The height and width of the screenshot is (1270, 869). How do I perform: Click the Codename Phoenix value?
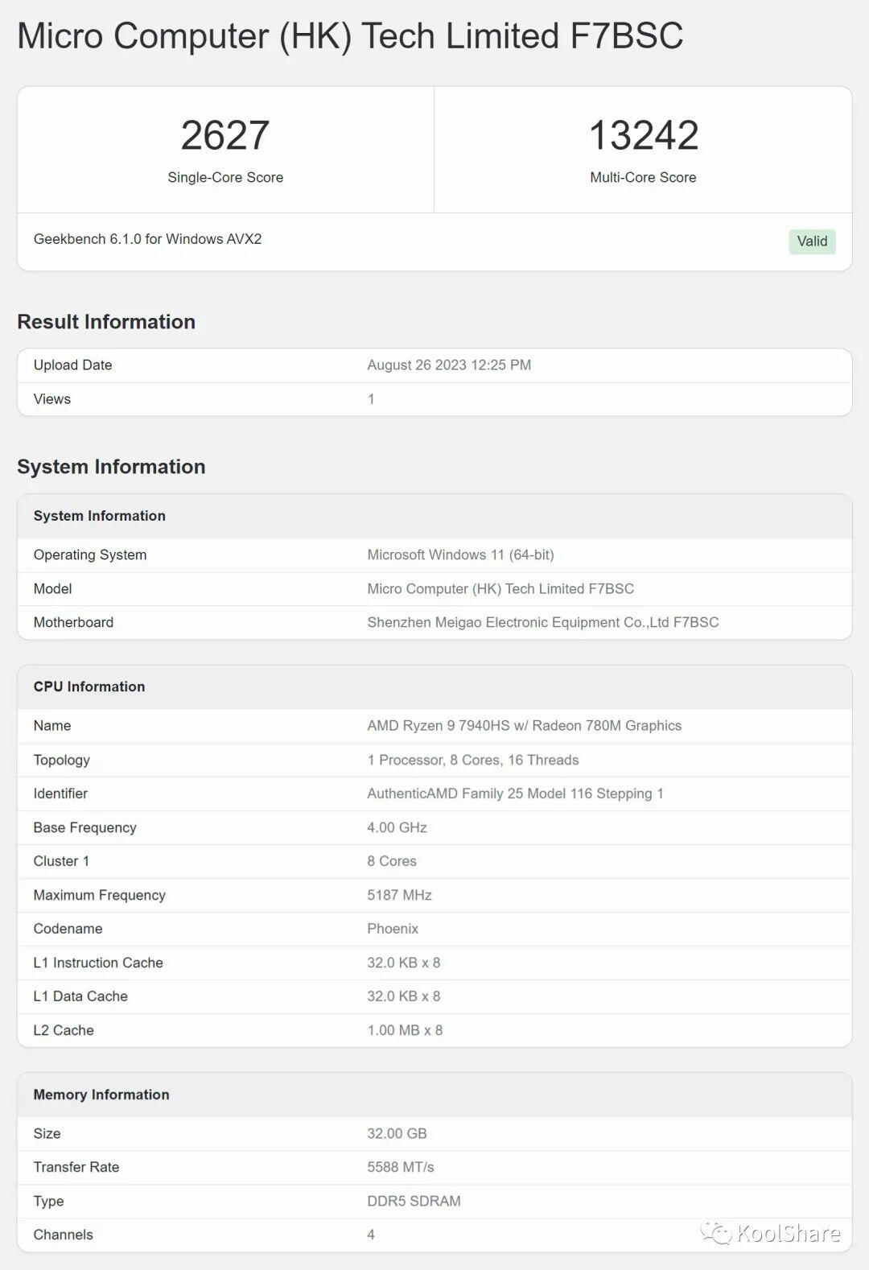(x=393, y=928)
